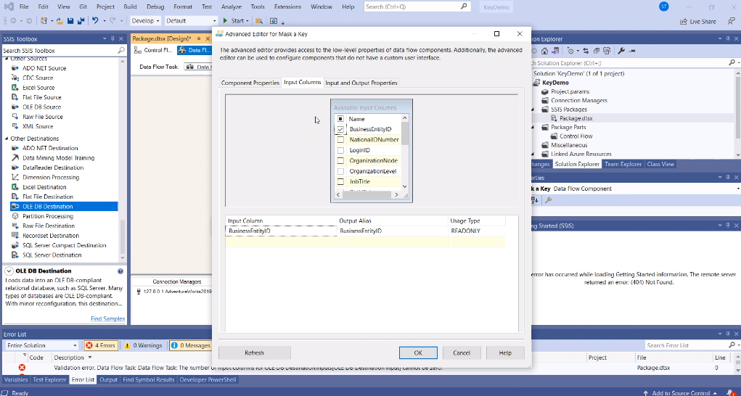The height and width of the screenshot is (396, 741).
Task: Open the Start button dropdown arrow
Action: pos(247,21)
